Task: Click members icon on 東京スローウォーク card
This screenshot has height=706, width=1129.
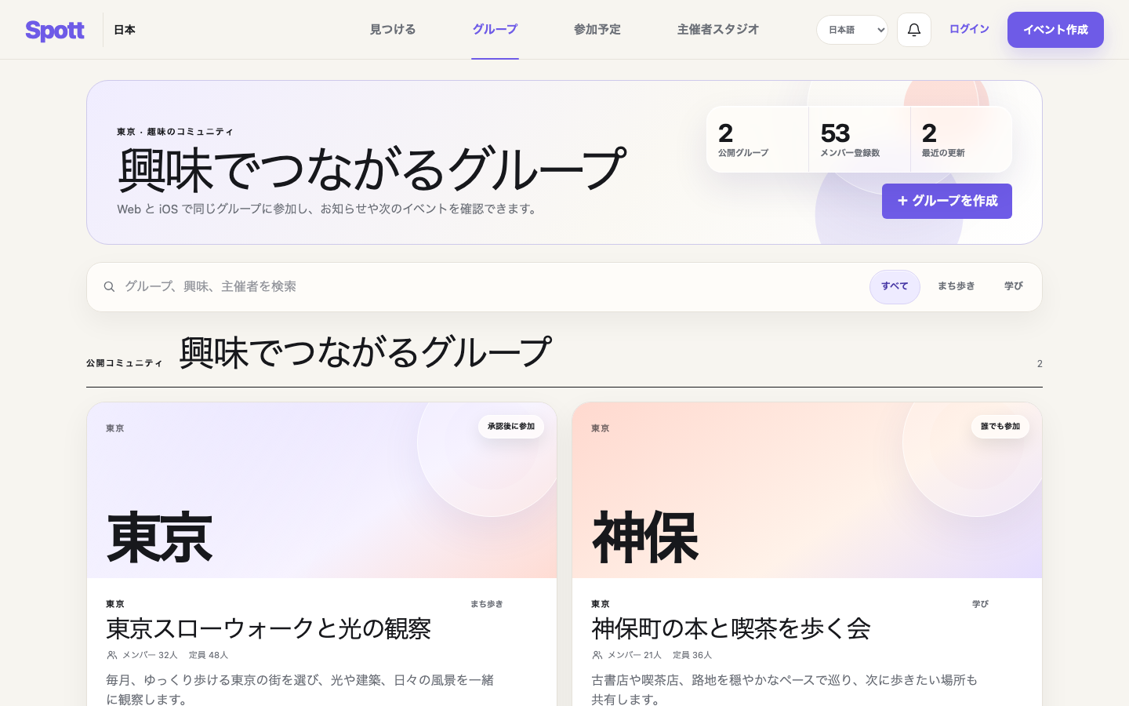Action: pos(112,655)
